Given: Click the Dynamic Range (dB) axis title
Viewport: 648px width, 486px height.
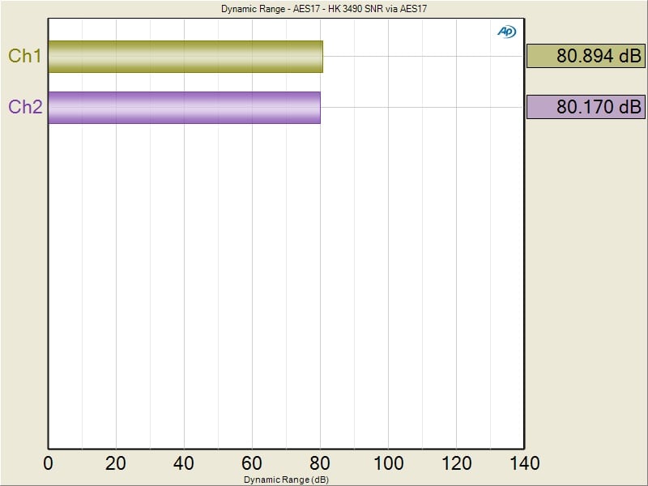Looking at the screenshot, I should pos(286,480).
